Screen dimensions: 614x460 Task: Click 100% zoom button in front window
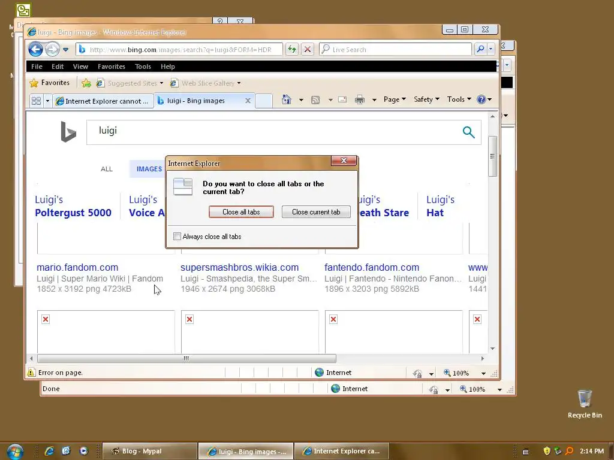456,373
